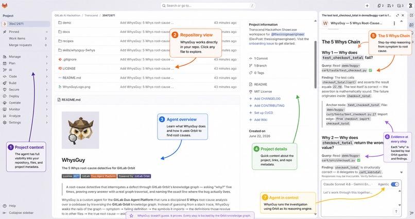Click the Duo agent icon at bottom right

411,213
